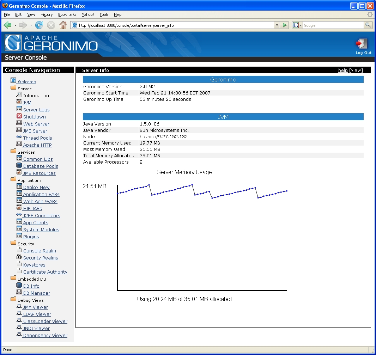The height and width of the screenshot is (355, 376).
Task: Open the Help menu in menu bar
Action: pyautogui.click(x=117, y=14)
